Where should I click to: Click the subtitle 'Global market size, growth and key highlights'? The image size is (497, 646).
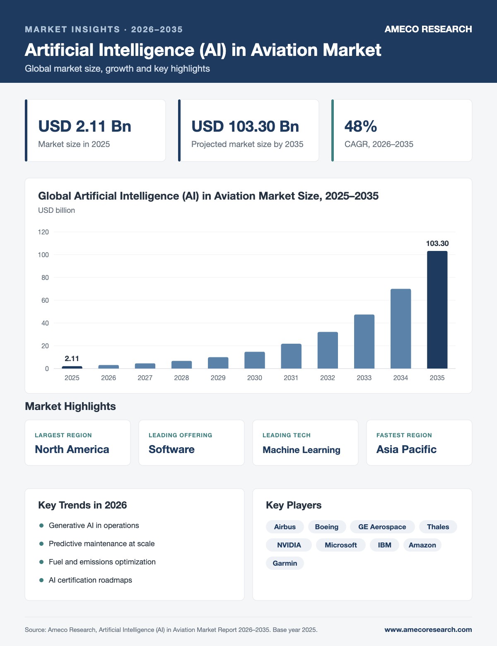117,69
